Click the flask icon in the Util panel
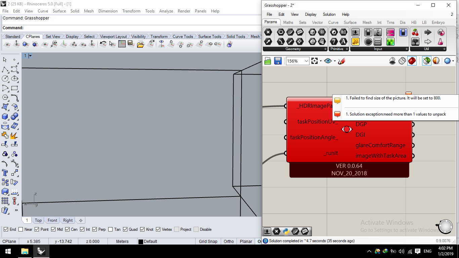The image size is (459, 258). [441, 42]
